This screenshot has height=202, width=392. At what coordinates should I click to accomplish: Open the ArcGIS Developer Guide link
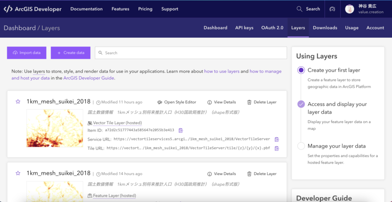89,78
